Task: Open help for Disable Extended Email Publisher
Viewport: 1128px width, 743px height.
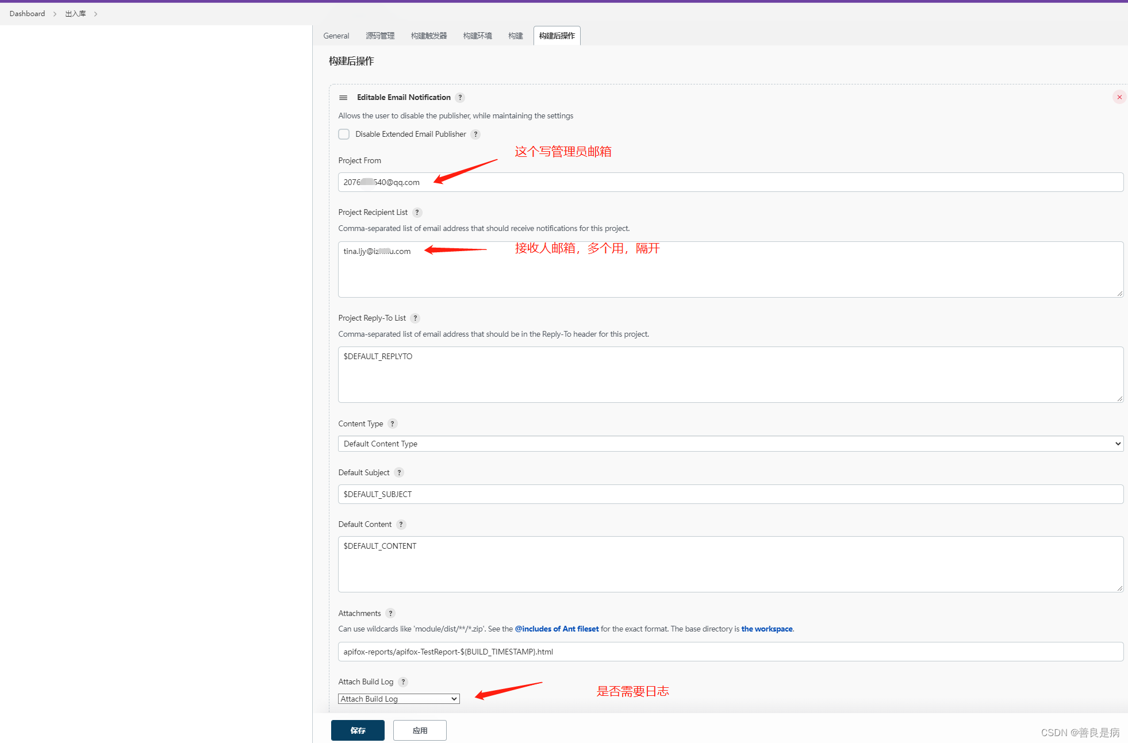Action: point(475,134)
